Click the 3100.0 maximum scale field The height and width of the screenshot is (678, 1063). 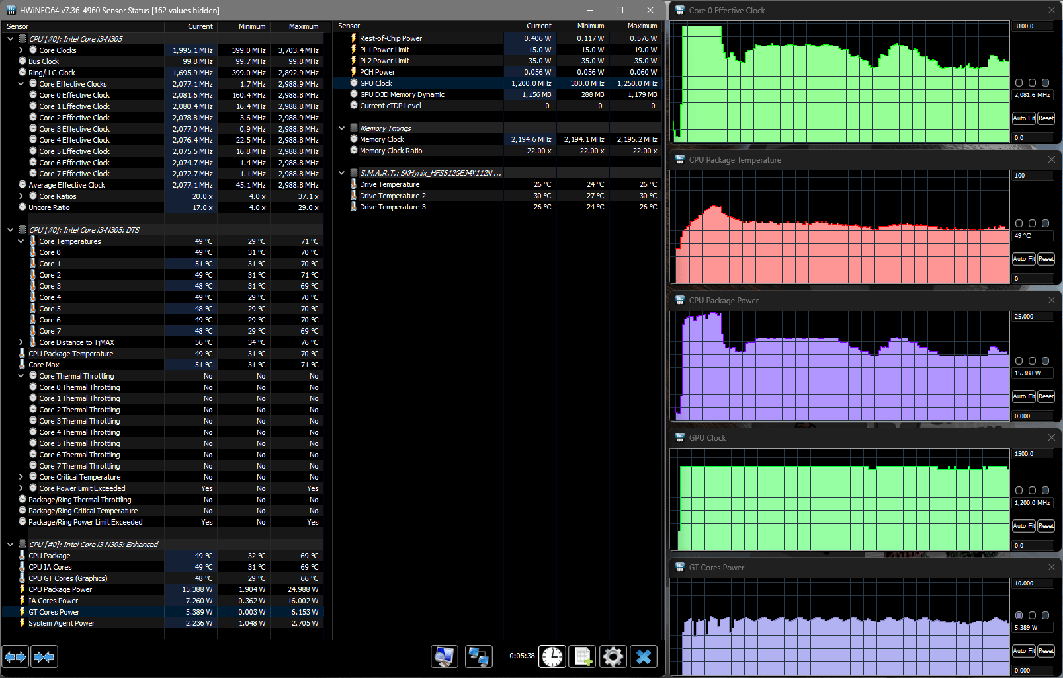1033,26
